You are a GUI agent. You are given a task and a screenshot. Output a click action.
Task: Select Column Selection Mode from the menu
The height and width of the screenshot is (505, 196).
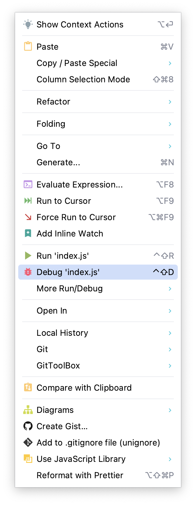coord(83,79)
